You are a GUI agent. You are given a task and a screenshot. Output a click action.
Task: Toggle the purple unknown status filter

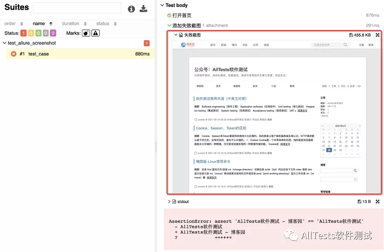(x=53, y=33)
